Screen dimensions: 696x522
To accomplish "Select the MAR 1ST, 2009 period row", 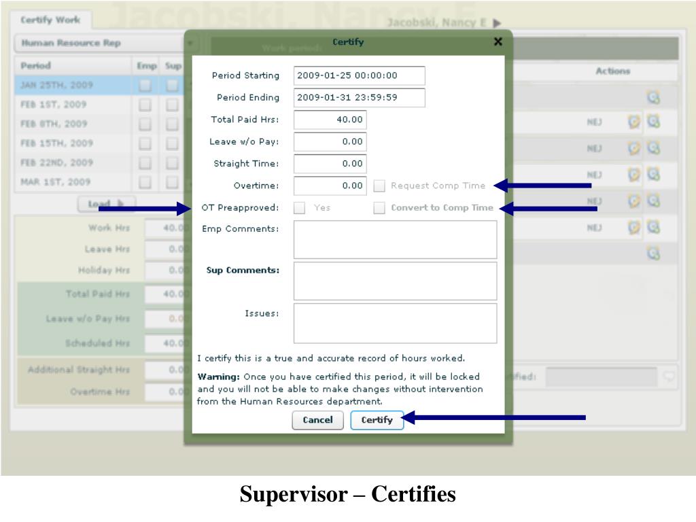I will [99, 182].
